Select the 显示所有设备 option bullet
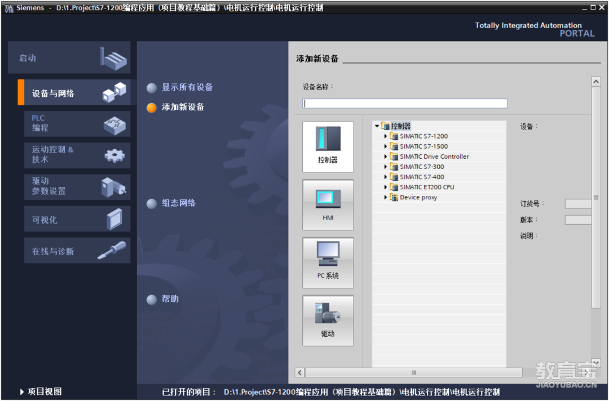This screenshot has width=609, height=401. [x=152, y=88]
